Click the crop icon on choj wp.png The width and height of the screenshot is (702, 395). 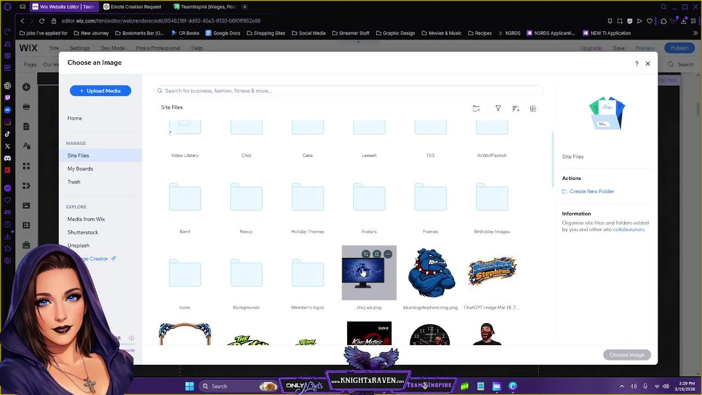366,254
